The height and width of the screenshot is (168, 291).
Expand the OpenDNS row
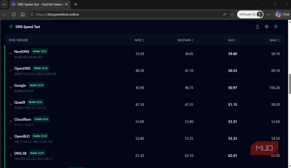pos(11,70)
